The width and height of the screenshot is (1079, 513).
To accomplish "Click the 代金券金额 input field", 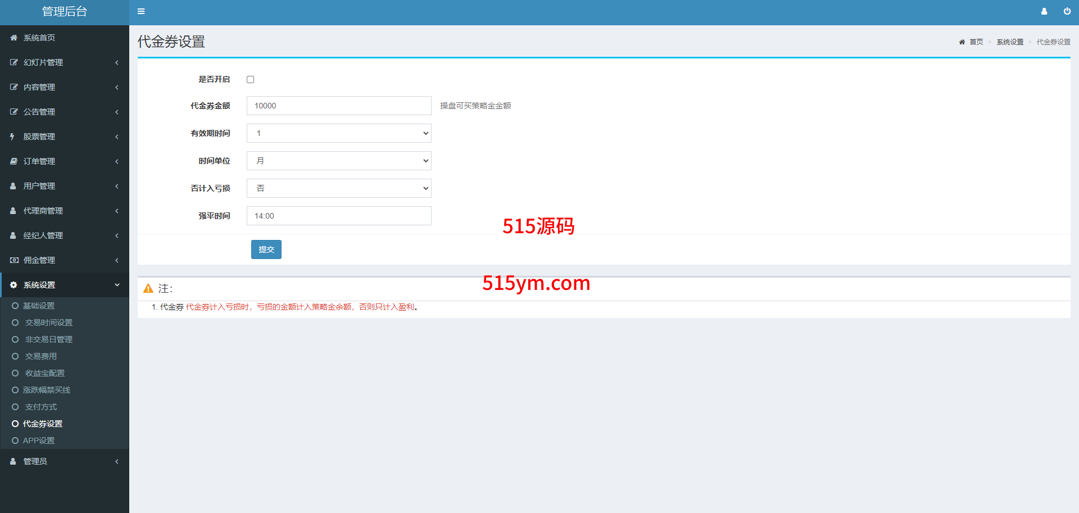I will click(x=339, y=106).
